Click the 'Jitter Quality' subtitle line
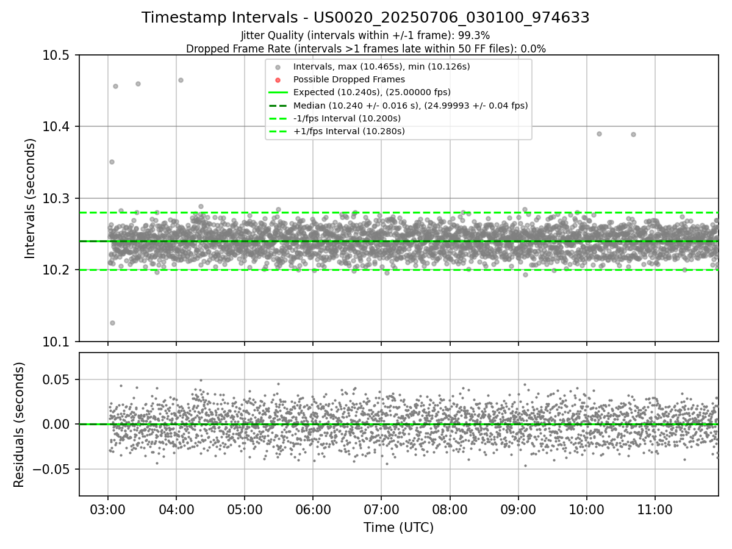This screenshot has width=732, height=549. (365, 35)
